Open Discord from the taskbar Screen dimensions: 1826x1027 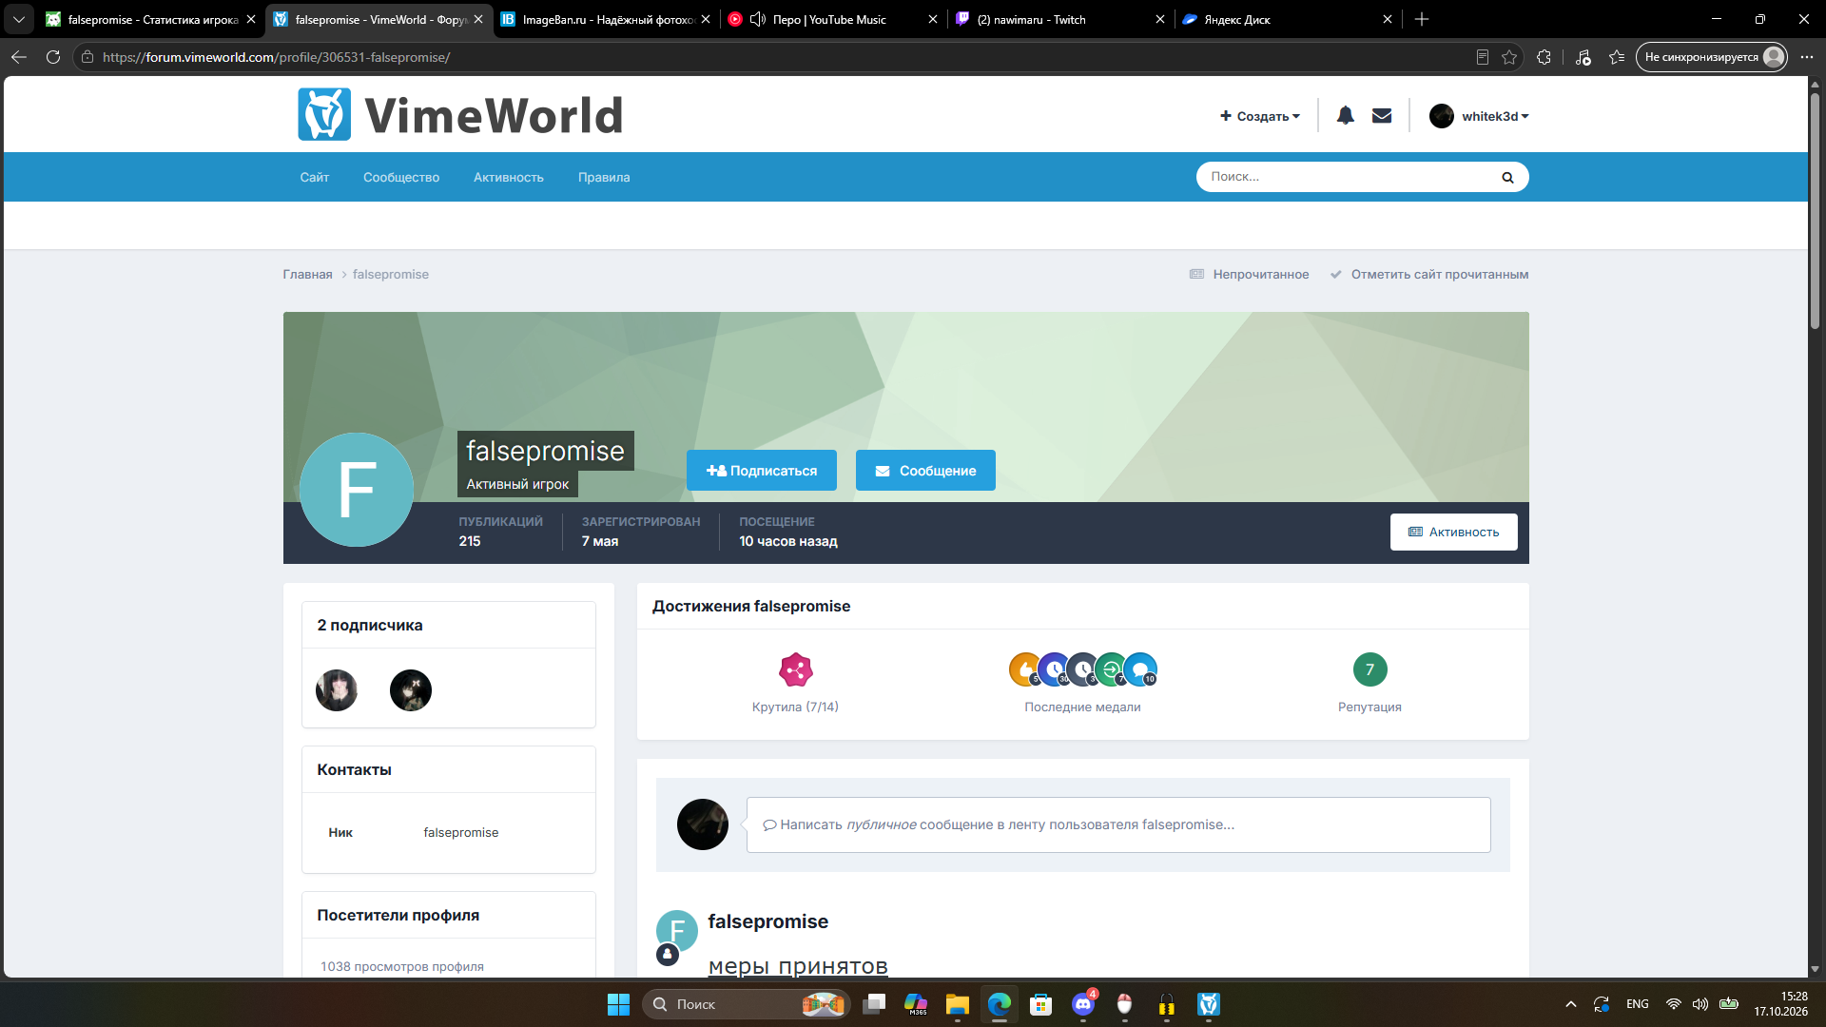pyautogui.click(x=1083, y=1004)
